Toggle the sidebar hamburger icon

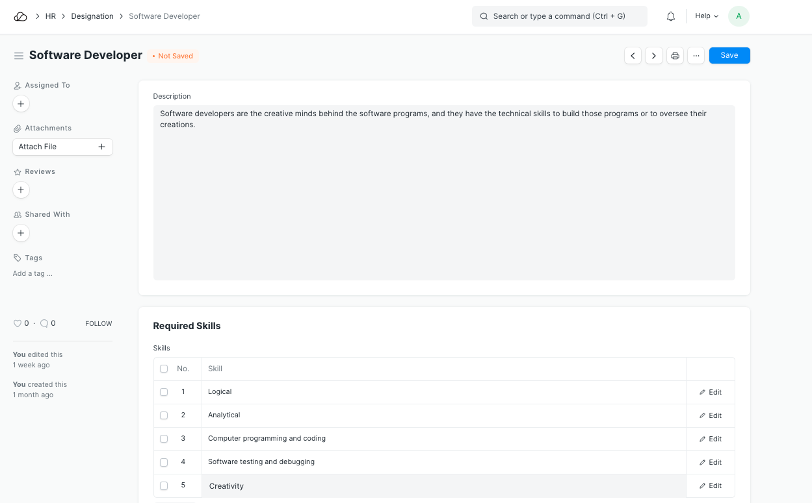click(x=19, y=56)
